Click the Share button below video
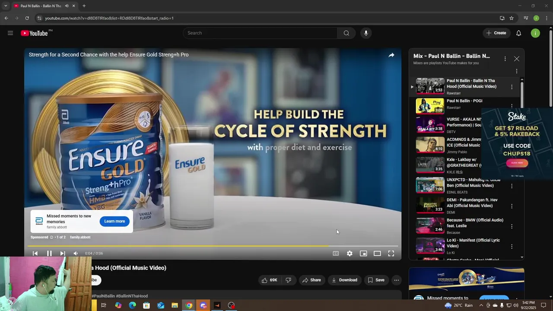This screenshot has height=311, width=553. pos(311,280)
